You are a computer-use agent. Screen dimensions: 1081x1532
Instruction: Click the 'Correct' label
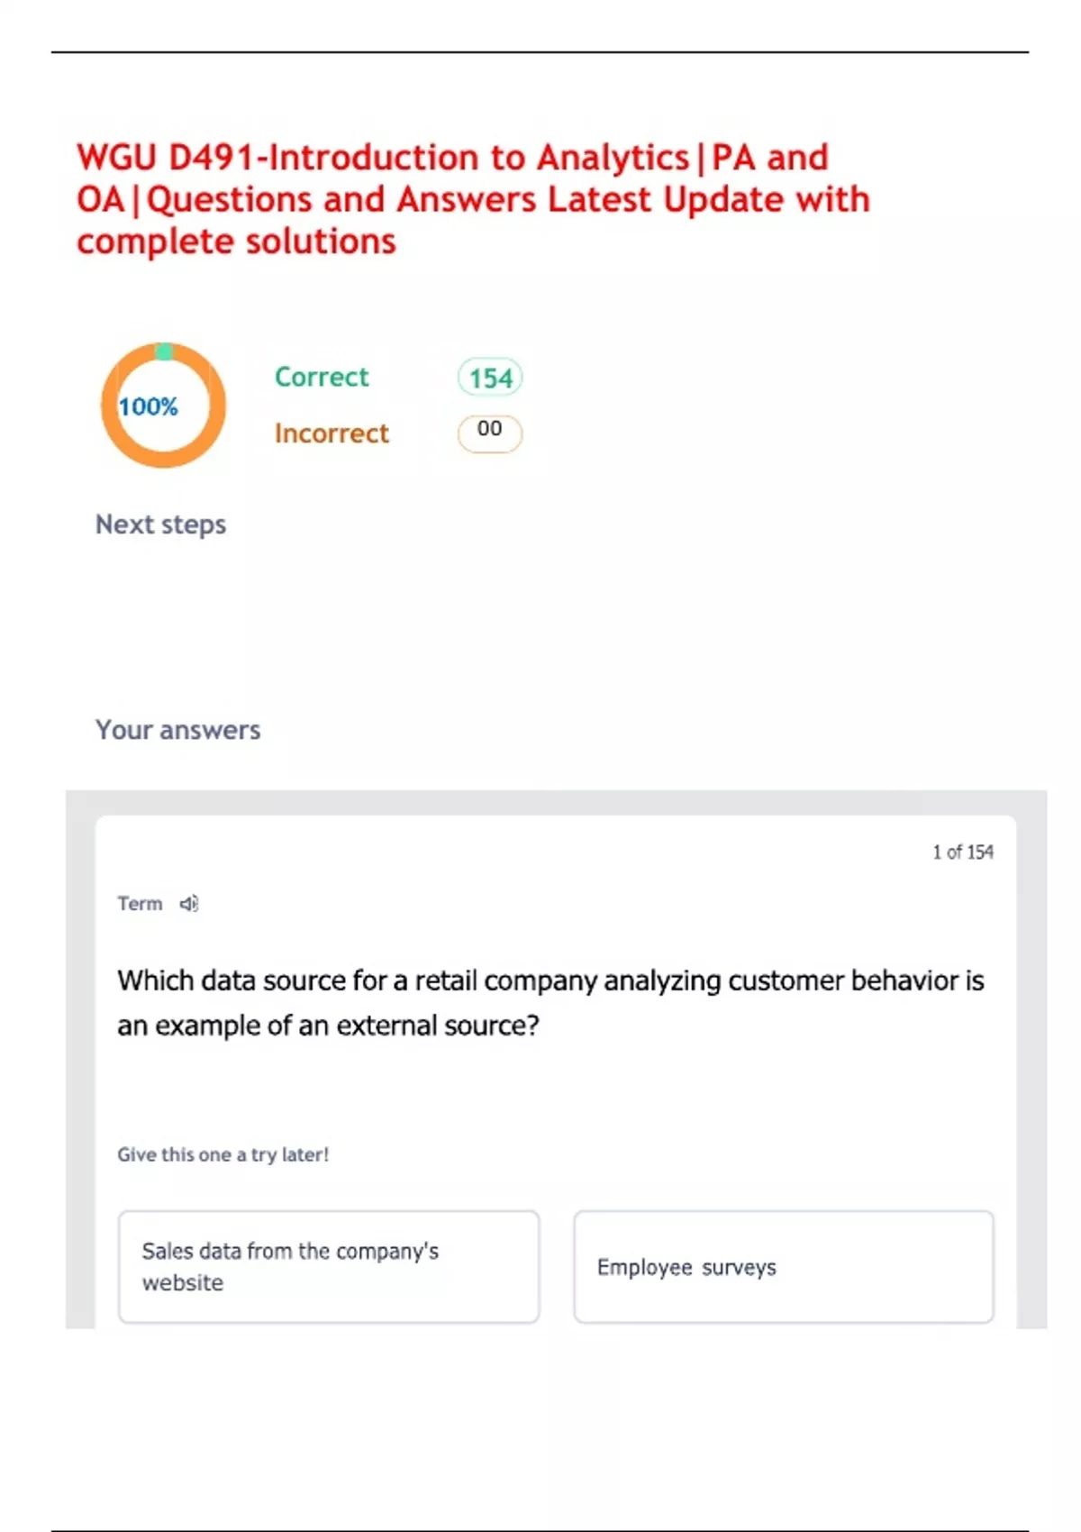[322, 377]
